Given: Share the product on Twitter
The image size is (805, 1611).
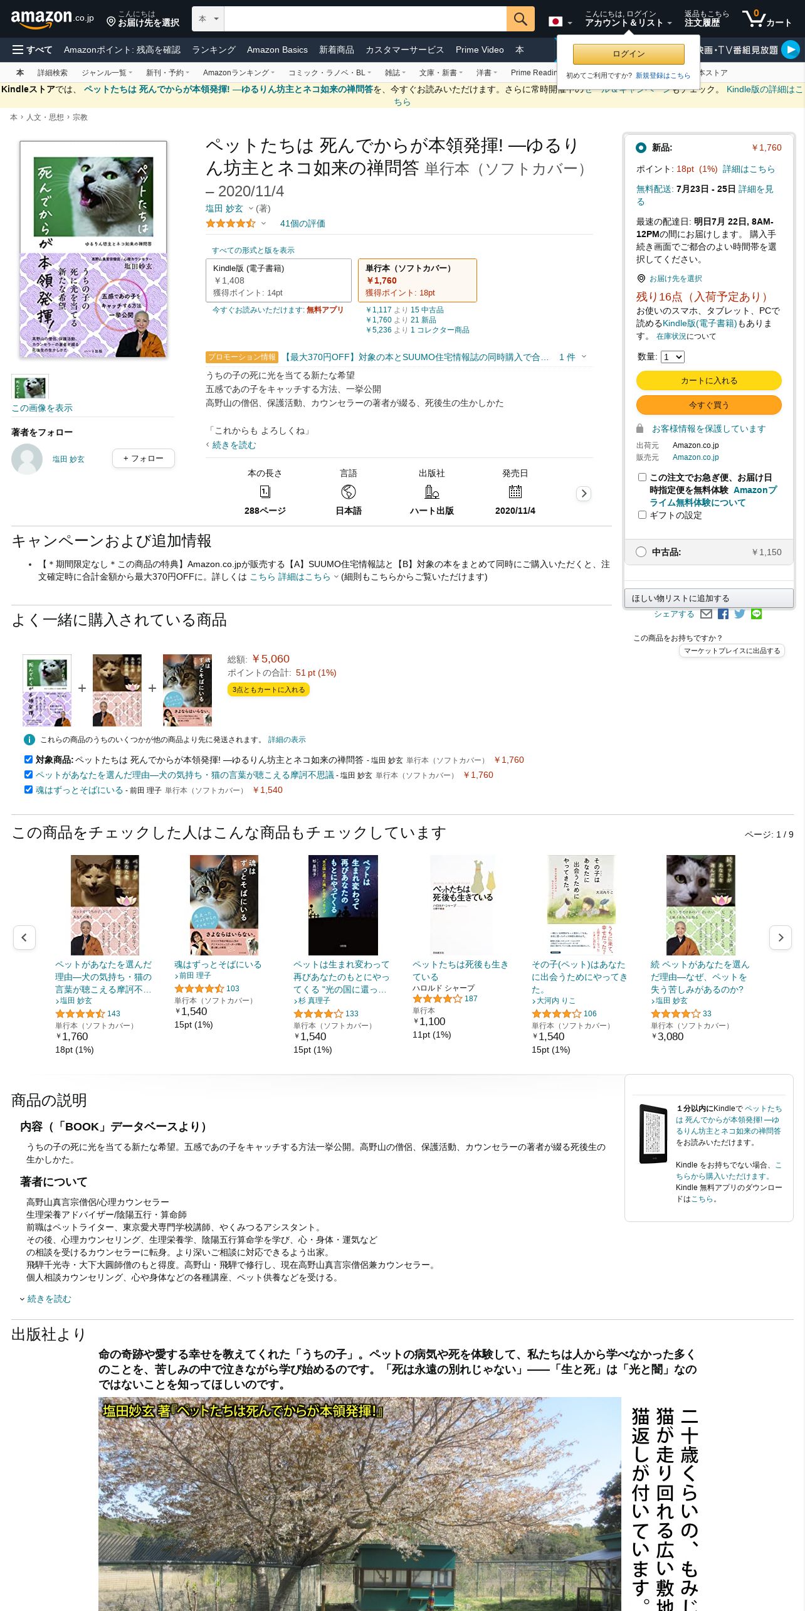Looking at the screenshot, I should [x=740, y=614].
